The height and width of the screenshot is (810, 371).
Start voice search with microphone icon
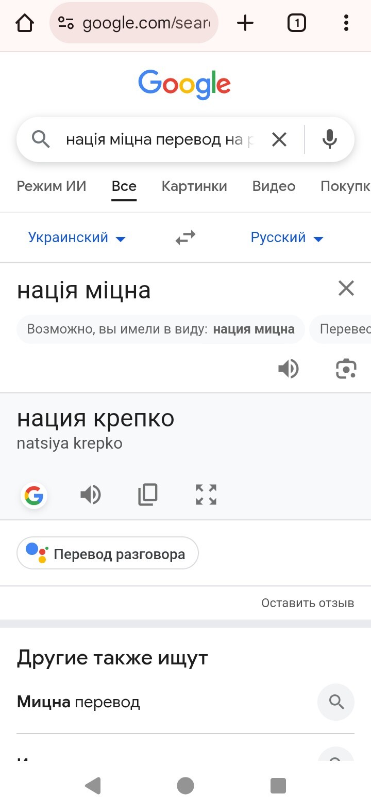330,139
